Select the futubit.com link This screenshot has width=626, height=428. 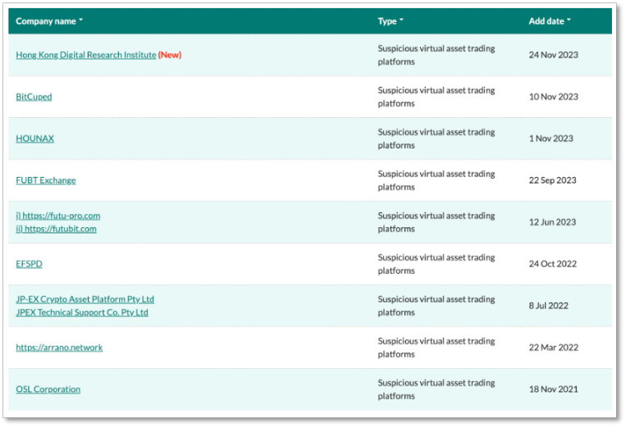57,229
